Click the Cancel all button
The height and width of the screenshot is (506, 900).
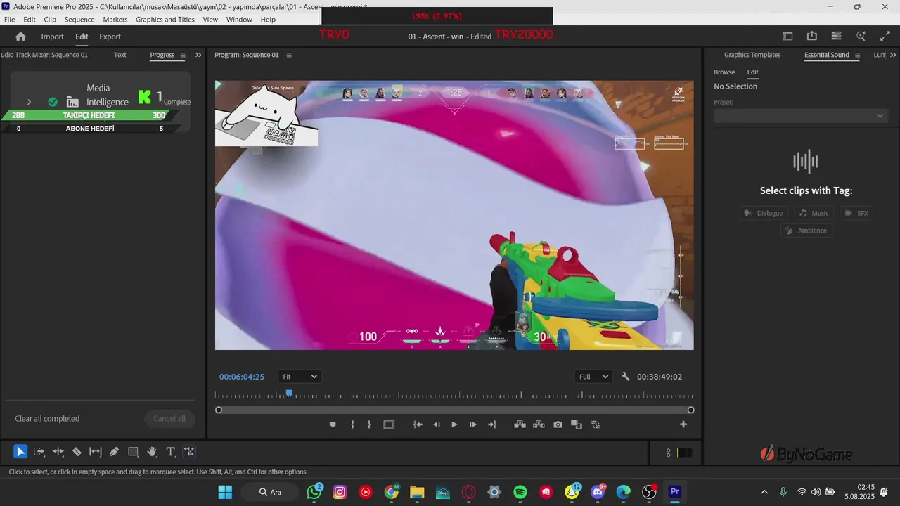169,418
